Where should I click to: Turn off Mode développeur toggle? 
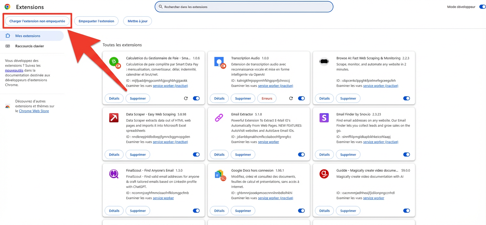(x=482, y=7)
